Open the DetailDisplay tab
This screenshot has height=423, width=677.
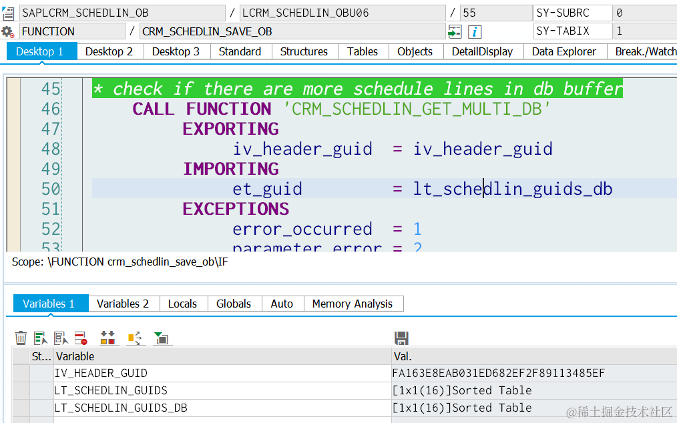click(x=482, y=51)
